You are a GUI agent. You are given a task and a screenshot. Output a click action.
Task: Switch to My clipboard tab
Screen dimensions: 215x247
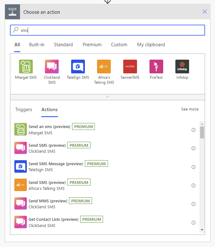151,45
